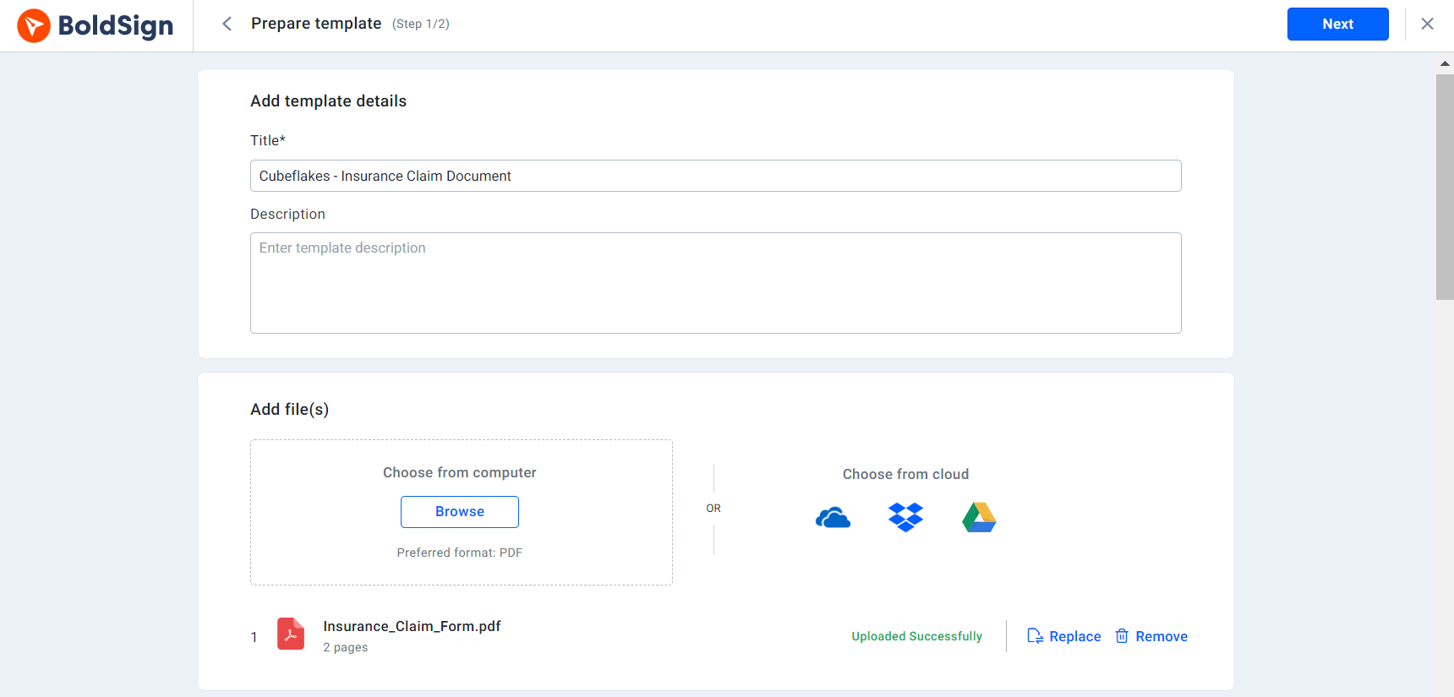Proceed with the Next button
The height and width of the screenshot is (697, 1454).
click(x=1337, y=24)
